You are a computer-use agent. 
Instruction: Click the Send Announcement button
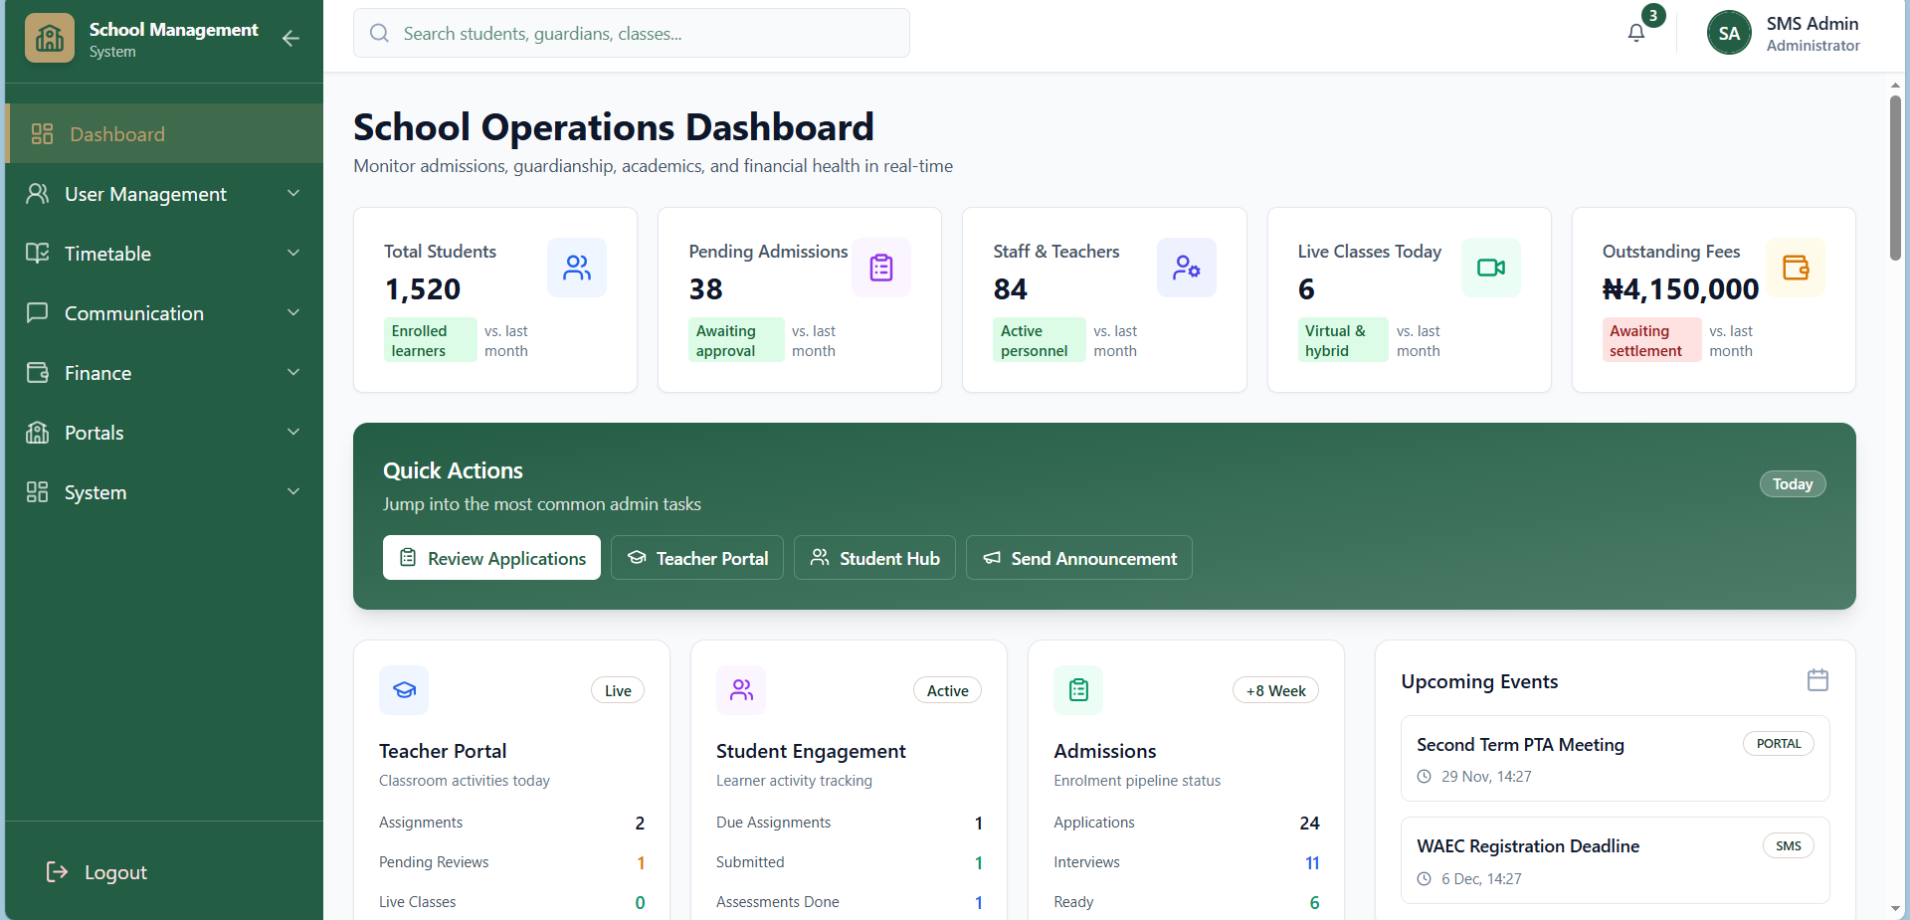tap(1078, 558)
